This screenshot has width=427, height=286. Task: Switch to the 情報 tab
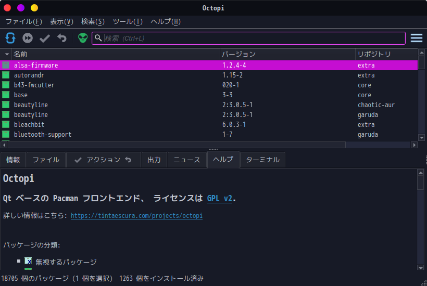pos(13,160)
